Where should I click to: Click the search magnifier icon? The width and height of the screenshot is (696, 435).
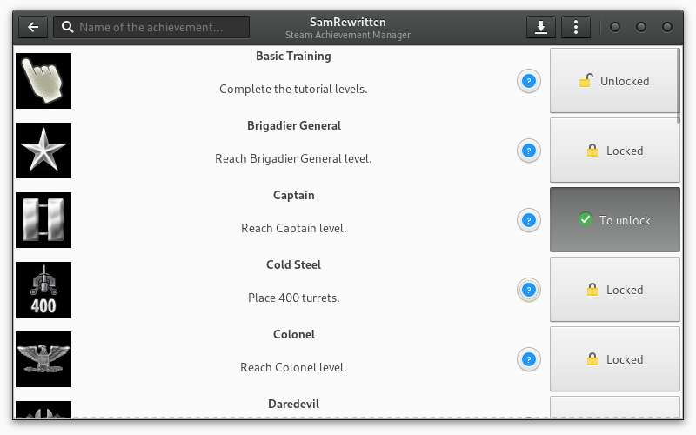(x=68, y=27)
